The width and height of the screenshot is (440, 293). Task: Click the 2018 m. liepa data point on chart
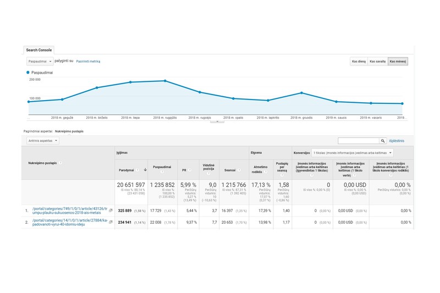coord(130,82)
